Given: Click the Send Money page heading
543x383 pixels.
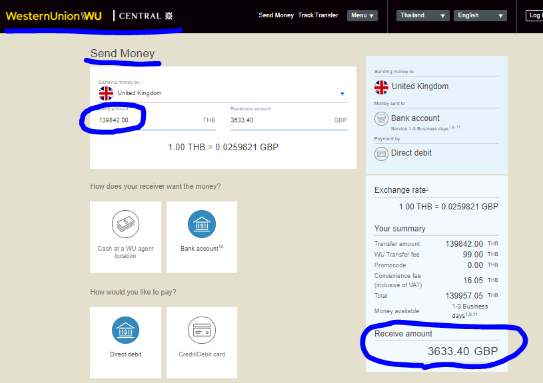Looking at the screenshot, I should pyautogui.click(x=122, y=53).
